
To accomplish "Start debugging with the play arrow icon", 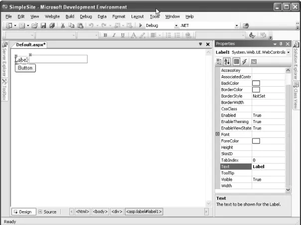I will [x=141, y=25].
